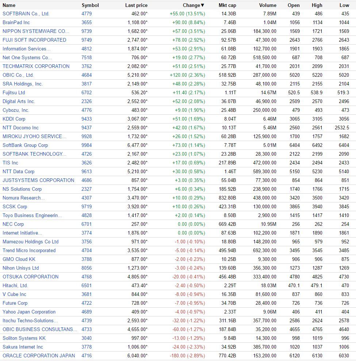Open Toyo Business Engineerin... link
The width and height of the screenshot is (356, 361).
click(32, 215)
